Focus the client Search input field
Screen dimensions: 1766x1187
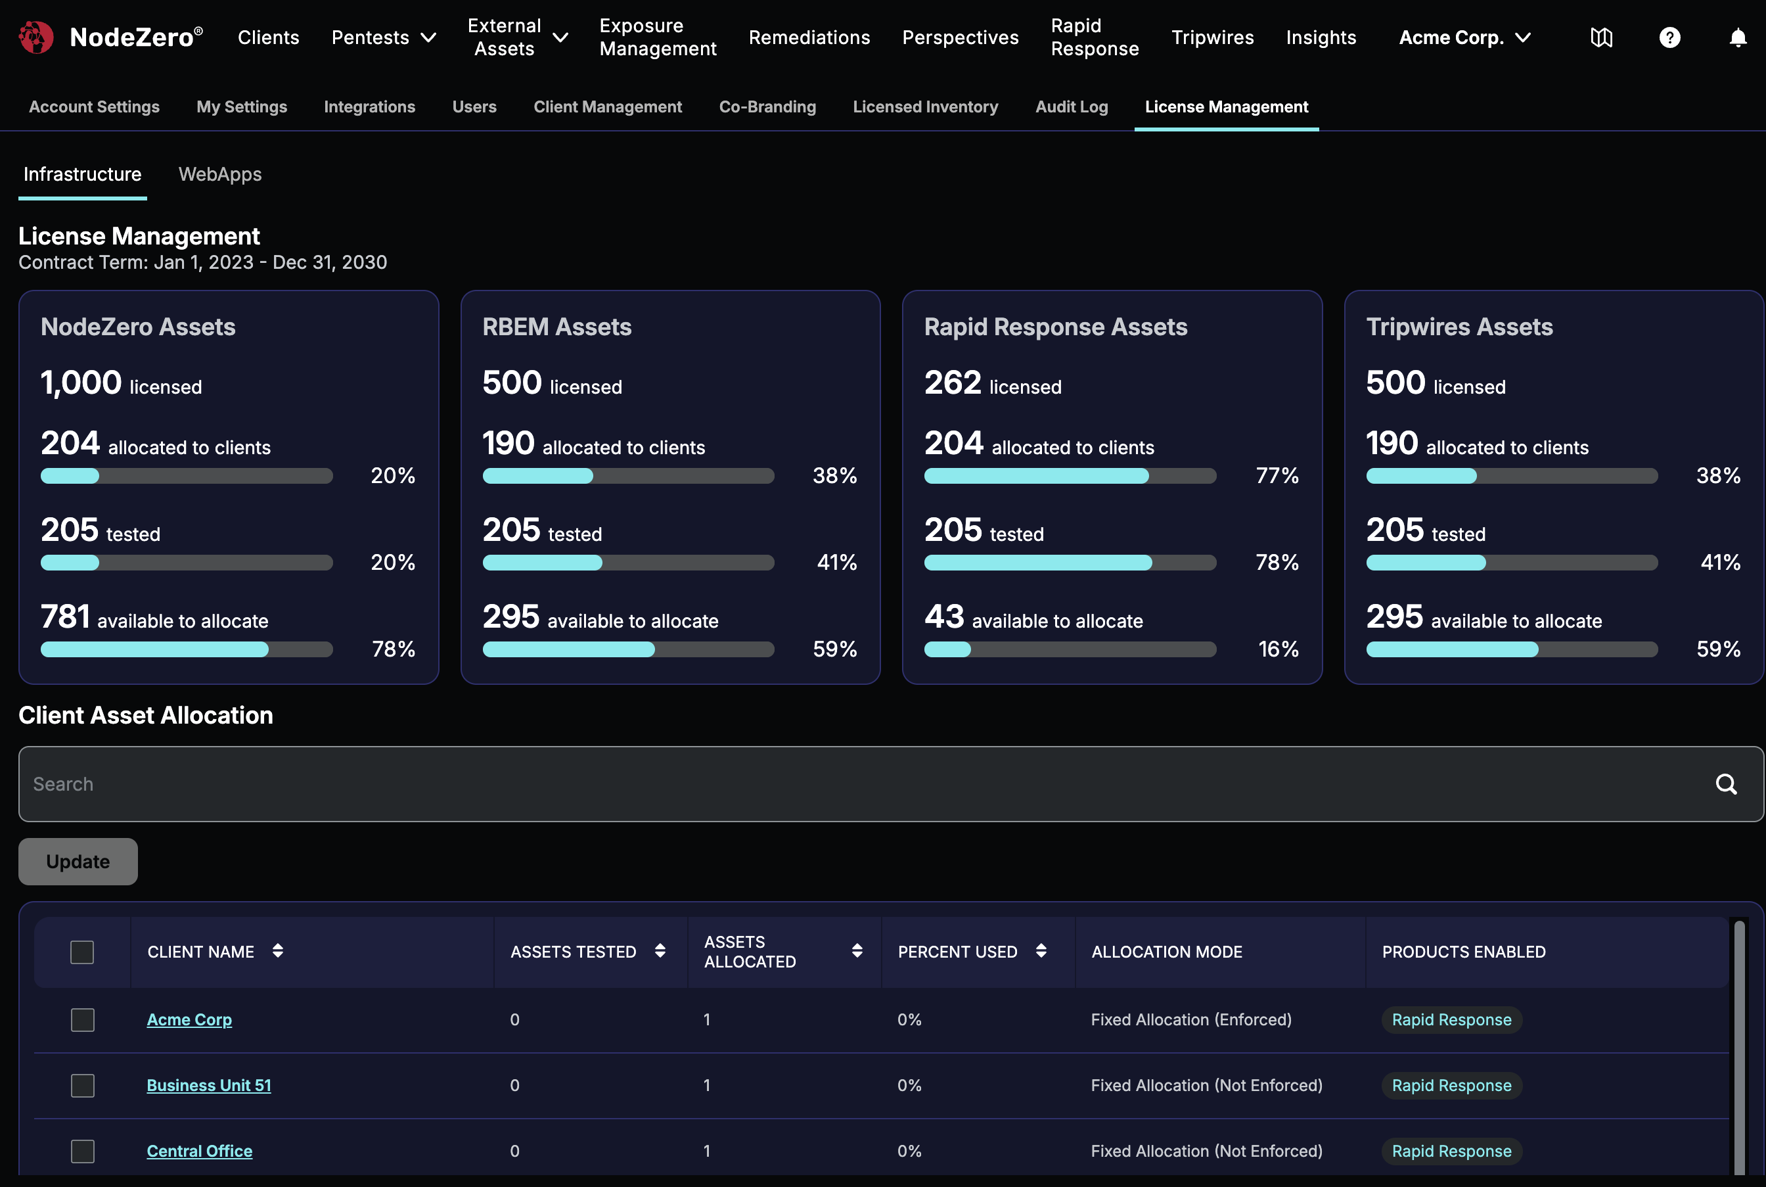(891, 783)
